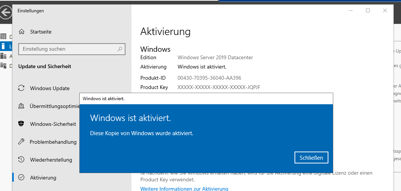Click the Aktivierung page heading
The image size is (401, 191).
click(x=165, y=32)
